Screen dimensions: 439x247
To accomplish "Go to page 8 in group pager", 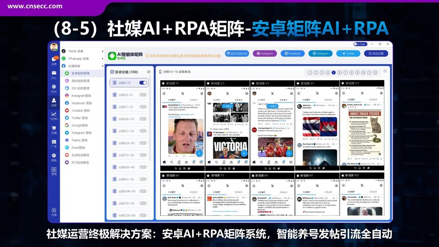I will pos(351,72).
